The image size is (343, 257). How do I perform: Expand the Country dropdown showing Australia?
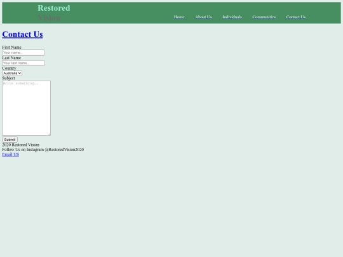pos(12,73)
